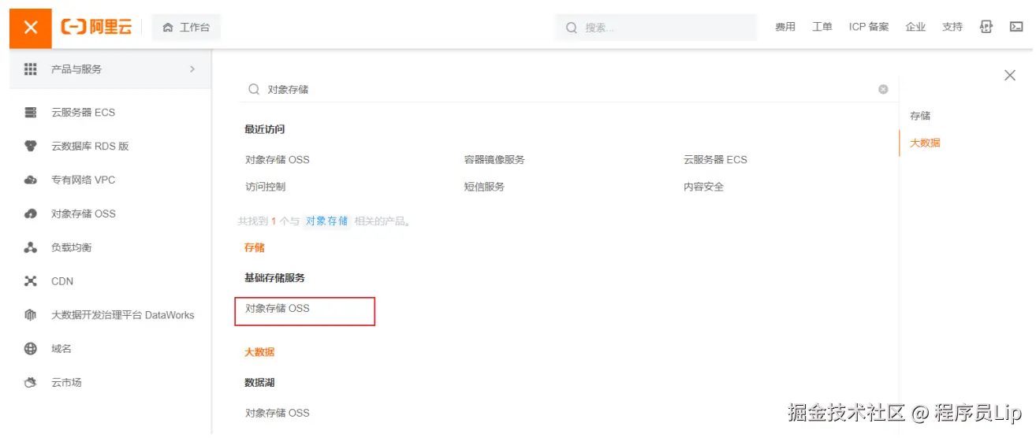Click the orange 大数据 section heading

(x=259, y=352)
